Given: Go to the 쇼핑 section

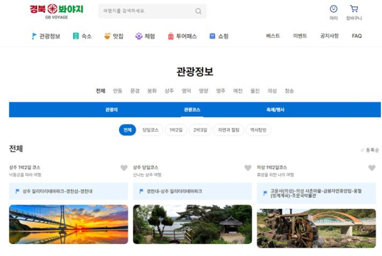Looking at the screenshot, I should coord(219,36).
